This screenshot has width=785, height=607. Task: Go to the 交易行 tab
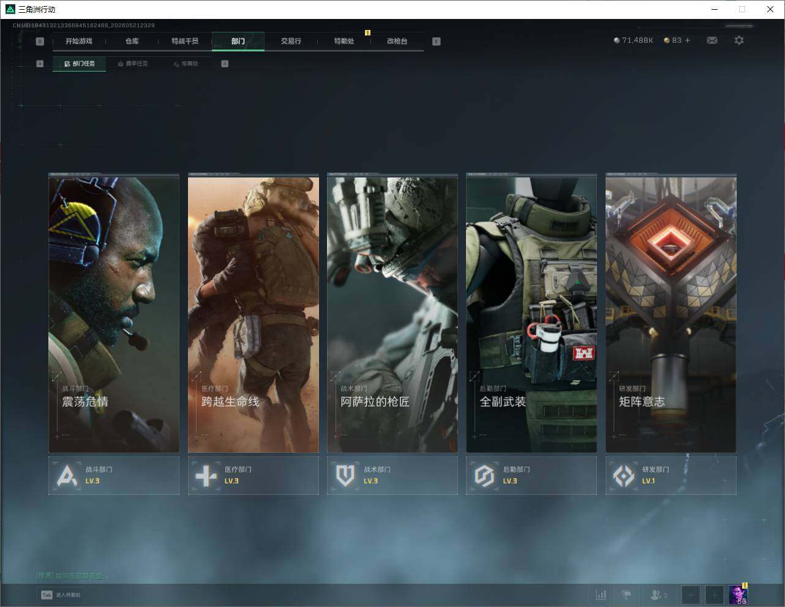pos(291,41)
